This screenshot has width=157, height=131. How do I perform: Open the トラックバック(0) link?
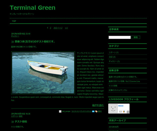coord(86,111)
